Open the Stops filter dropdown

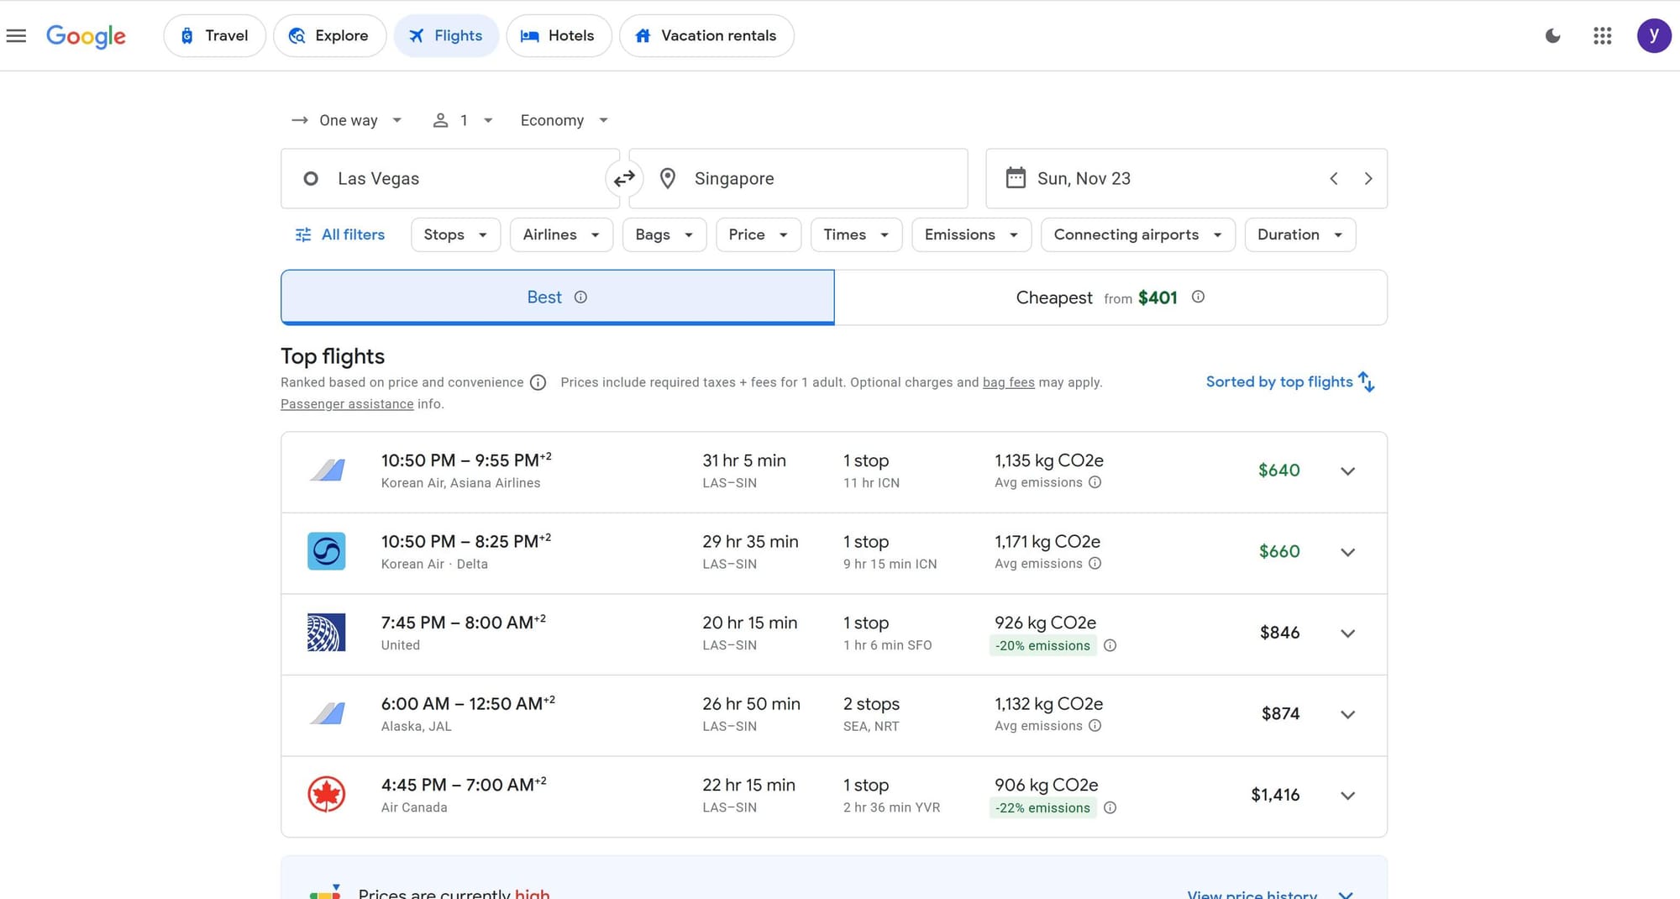(455, 234)
